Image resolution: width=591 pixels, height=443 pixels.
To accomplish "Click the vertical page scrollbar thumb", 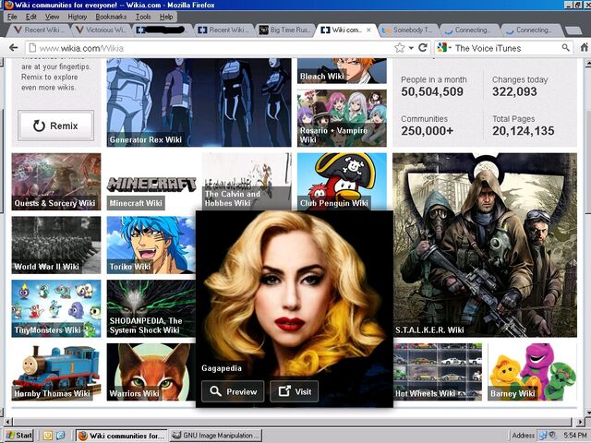I will pyautogui.click(x=588, y=163).
